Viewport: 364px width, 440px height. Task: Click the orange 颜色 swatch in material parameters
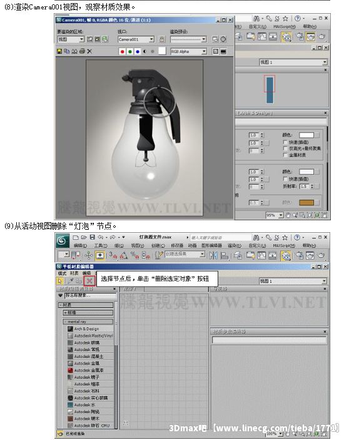306,202
